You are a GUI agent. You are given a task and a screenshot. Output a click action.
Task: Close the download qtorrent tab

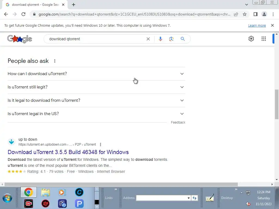(x=63, y=5)
